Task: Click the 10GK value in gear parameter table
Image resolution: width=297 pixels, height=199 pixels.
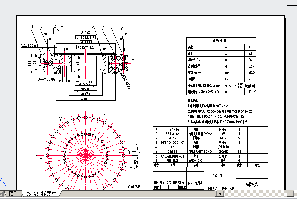Action: coord(252,92)
